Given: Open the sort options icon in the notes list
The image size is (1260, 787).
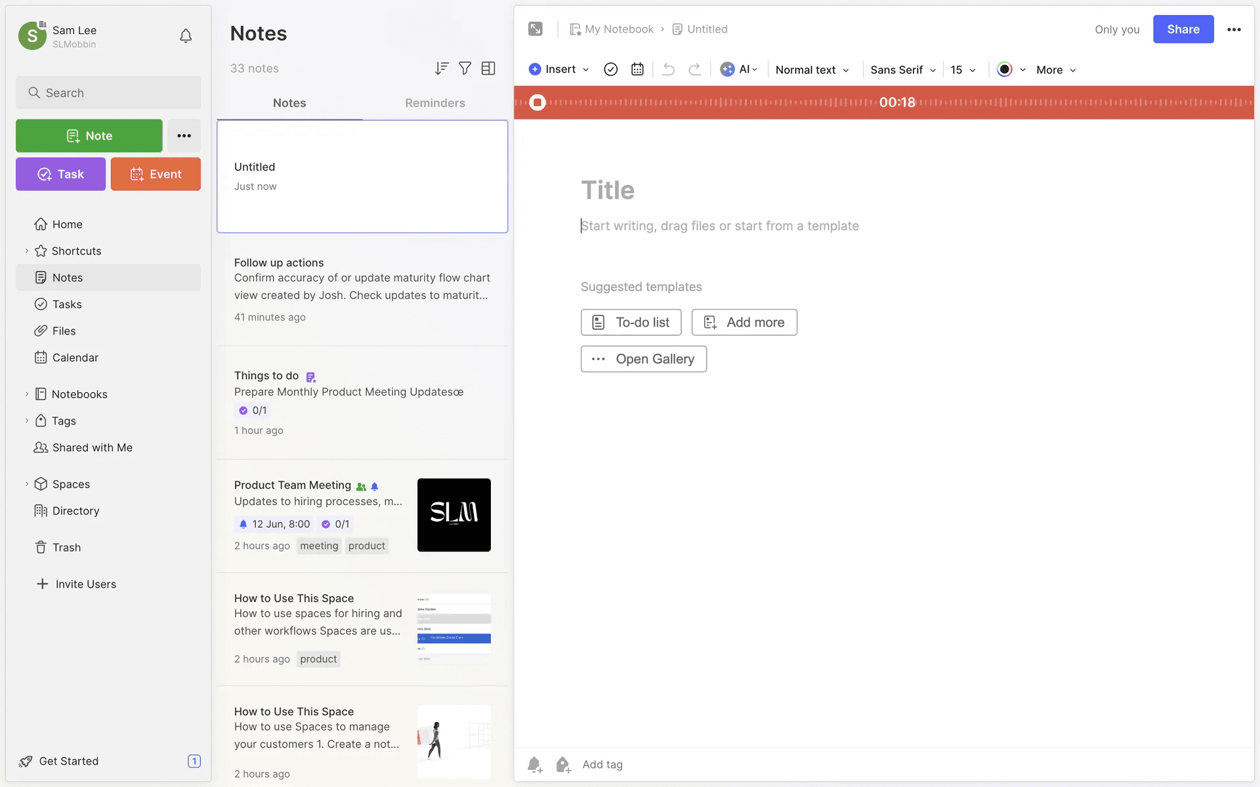Looking at the screenshot, I should pos(442,68).
